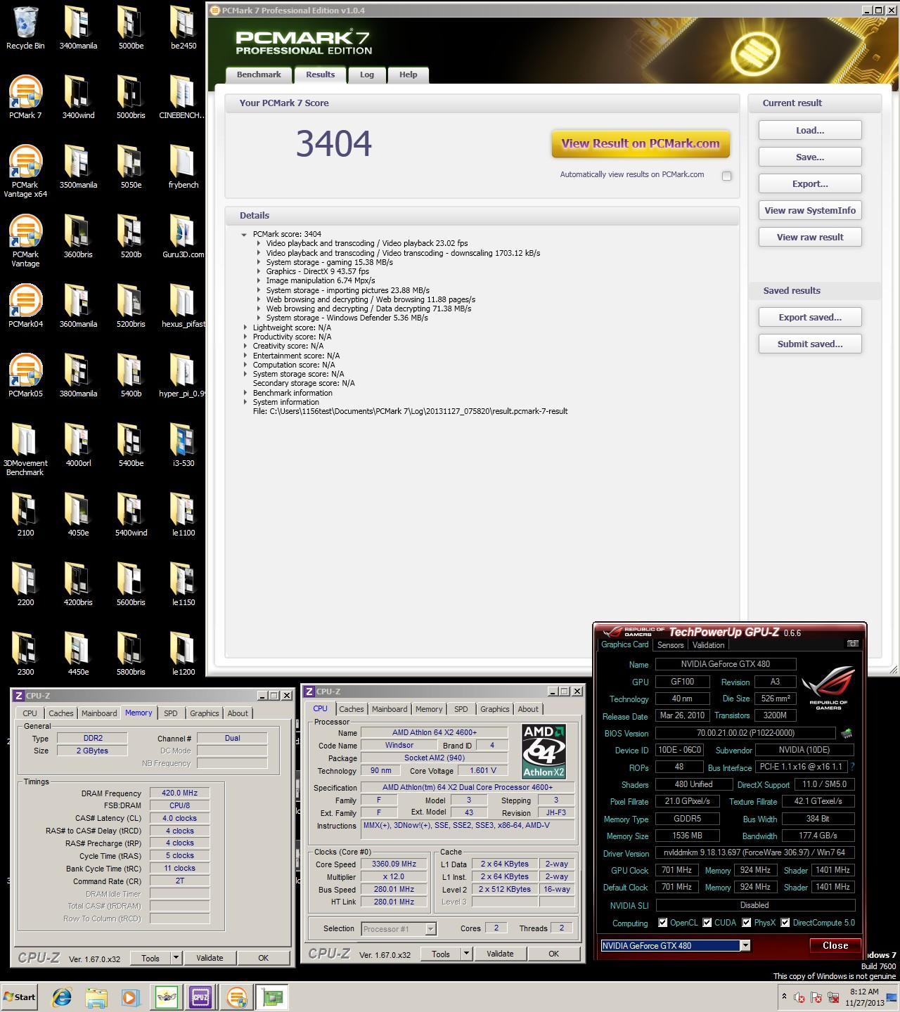
Task: Toggle PhysX checkbox in GPU-Z
Action: [746, 923]
